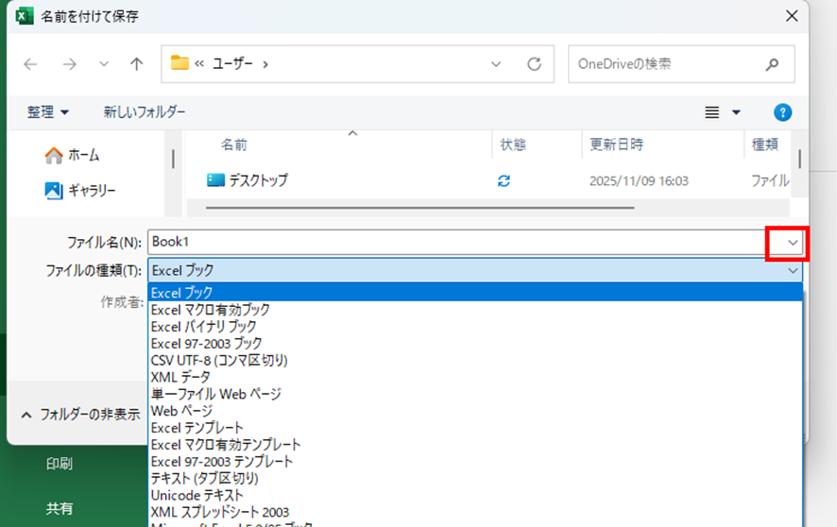Refresh the current folder view
This screenshot has width=837, height=527.
click(x=534, y=64)
